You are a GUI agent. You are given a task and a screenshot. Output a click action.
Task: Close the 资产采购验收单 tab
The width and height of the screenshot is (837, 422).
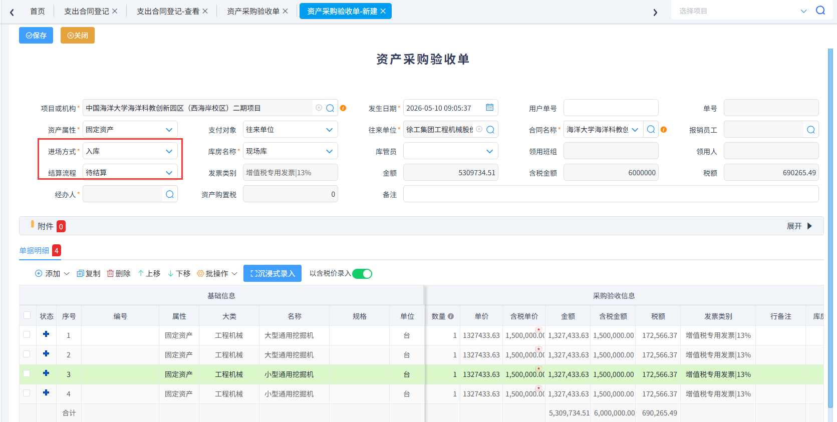(285, 11)
